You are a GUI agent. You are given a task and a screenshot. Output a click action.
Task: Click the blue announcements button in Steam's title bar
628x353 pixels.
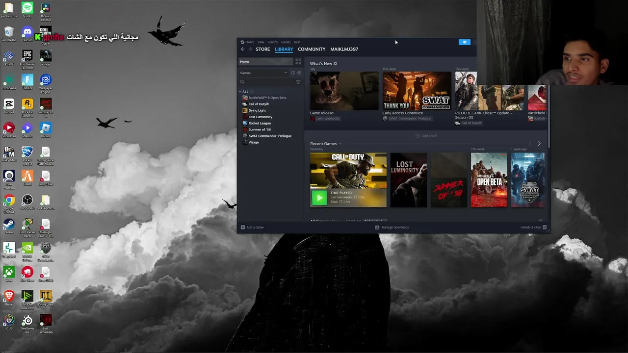(464, 42)
